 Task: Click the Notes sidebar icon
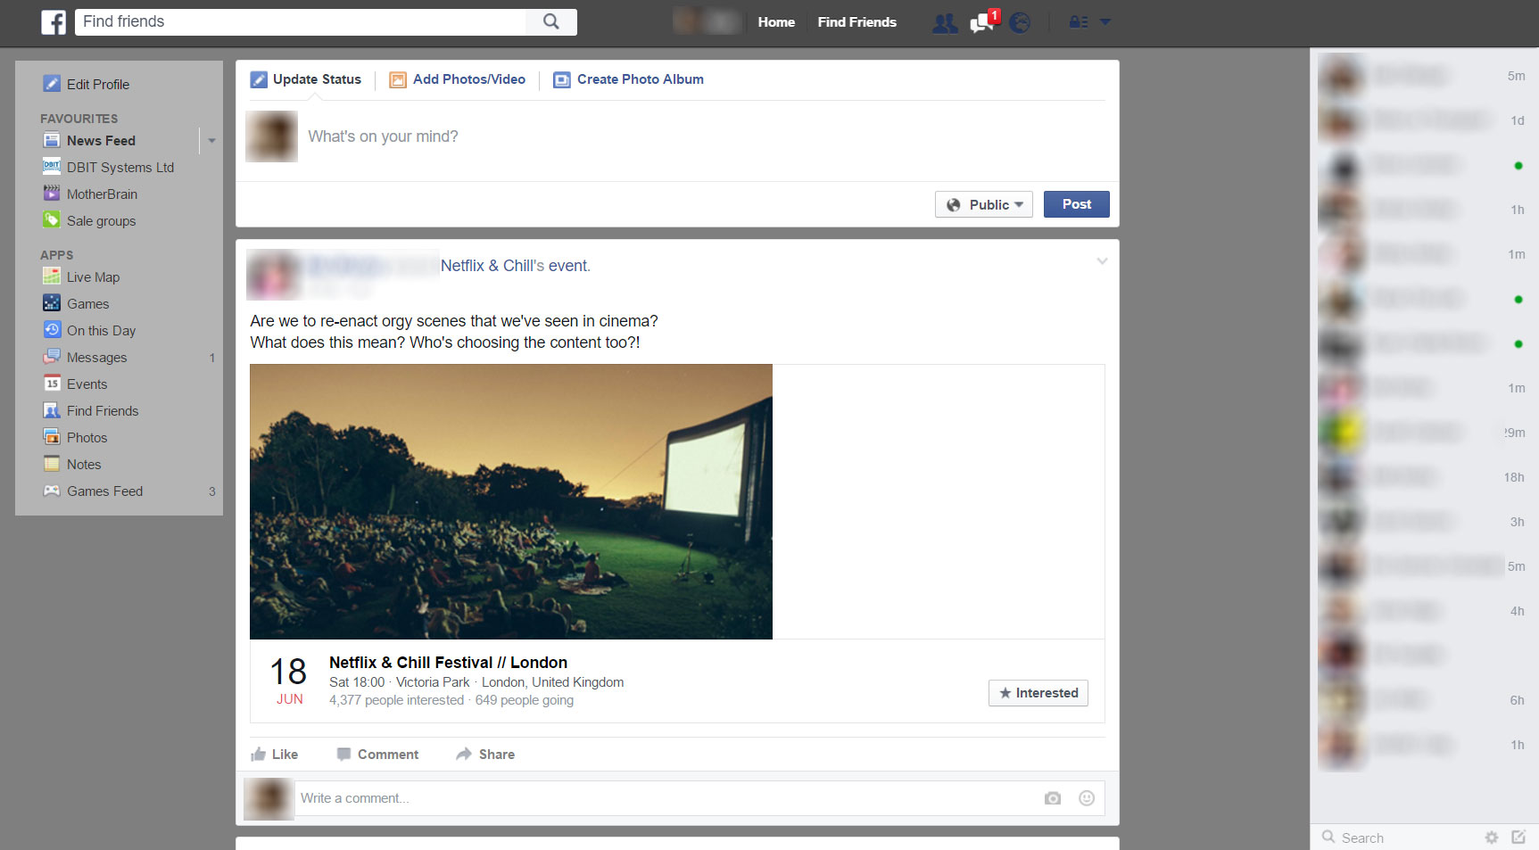52,464
